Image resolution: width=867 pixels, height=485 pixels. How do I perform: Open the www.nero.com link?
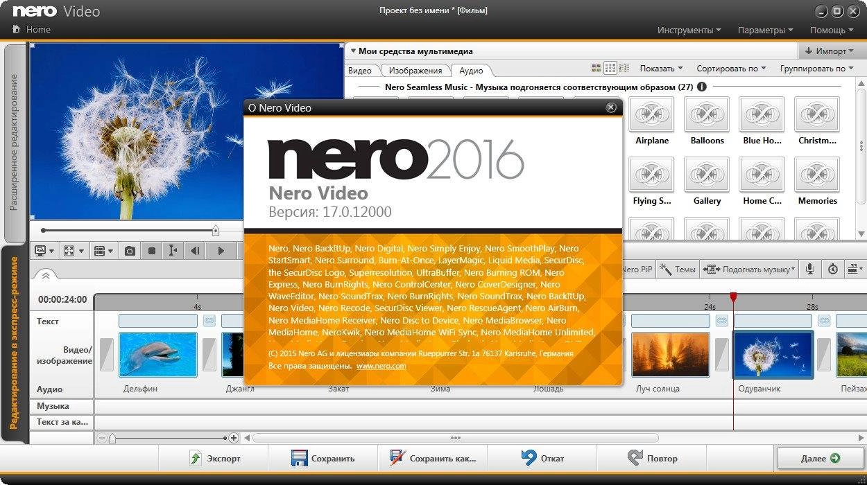(x=381, y=366)
